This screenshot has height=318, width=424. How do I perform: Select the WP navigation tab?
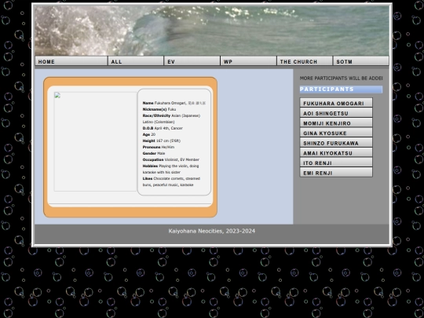point(248,61)
